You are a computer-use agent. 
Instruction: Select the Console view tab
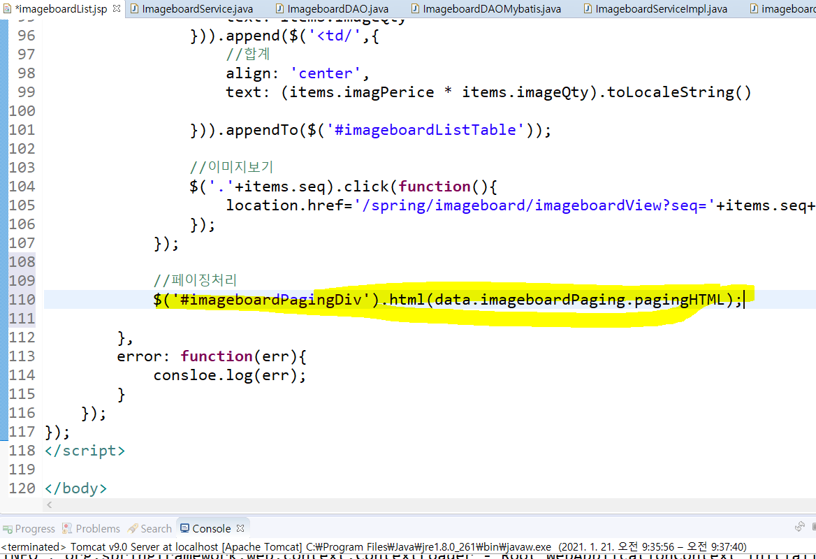point(211,529)
